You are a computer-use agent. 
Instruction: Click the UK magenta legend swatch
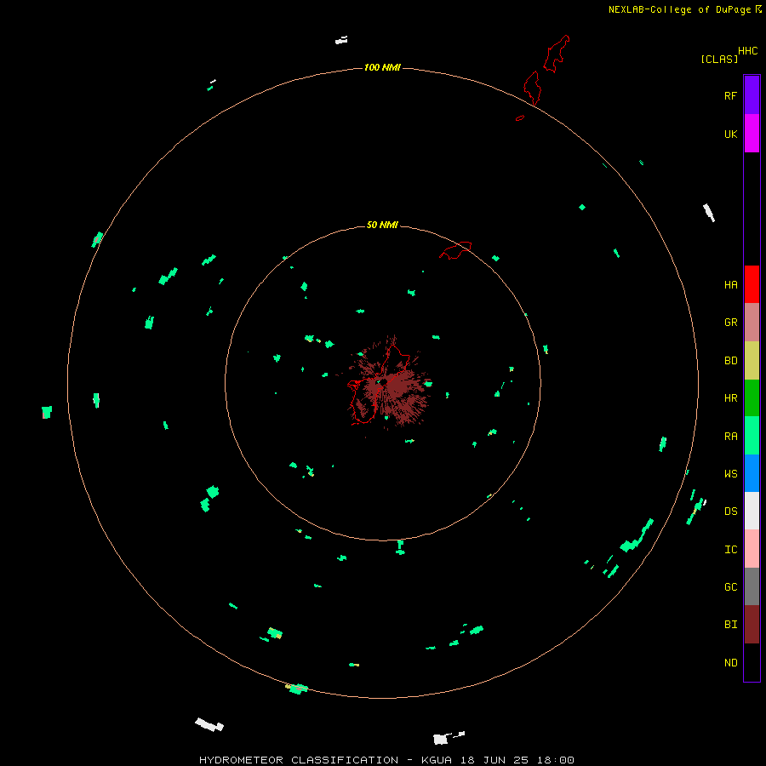click(x=752, y=134)
